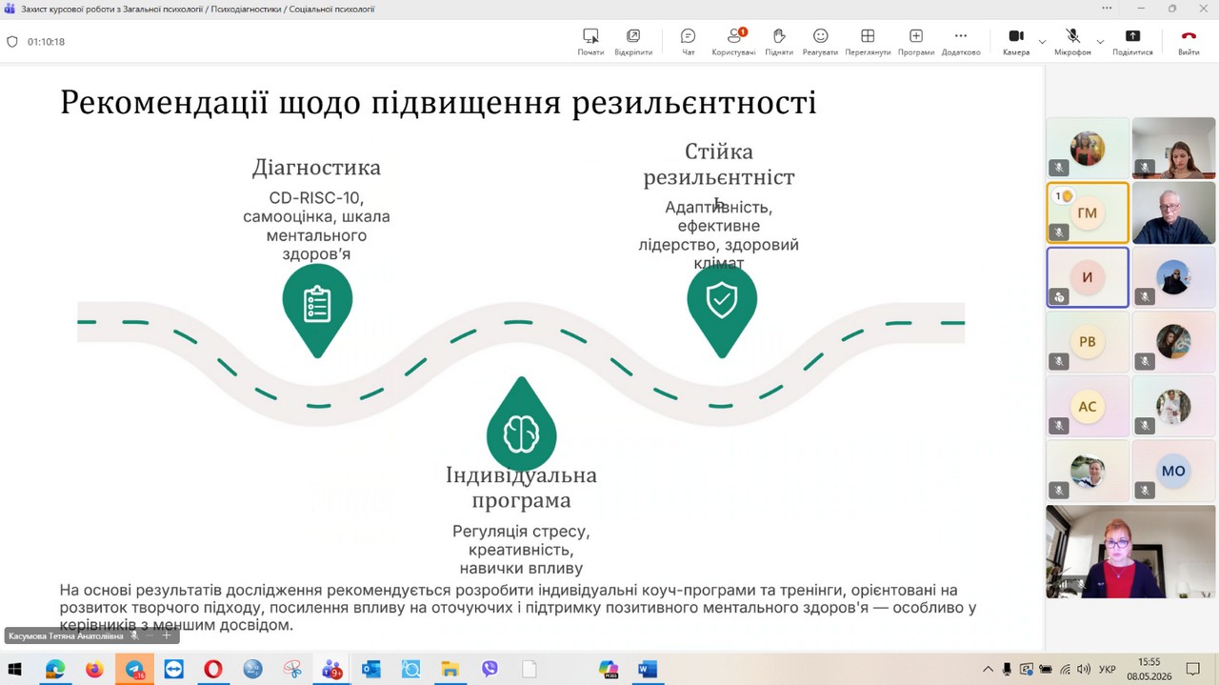Screen dimensions: 1219x685
Task: Open the Чат panel
Action: [x=688, y=41]
